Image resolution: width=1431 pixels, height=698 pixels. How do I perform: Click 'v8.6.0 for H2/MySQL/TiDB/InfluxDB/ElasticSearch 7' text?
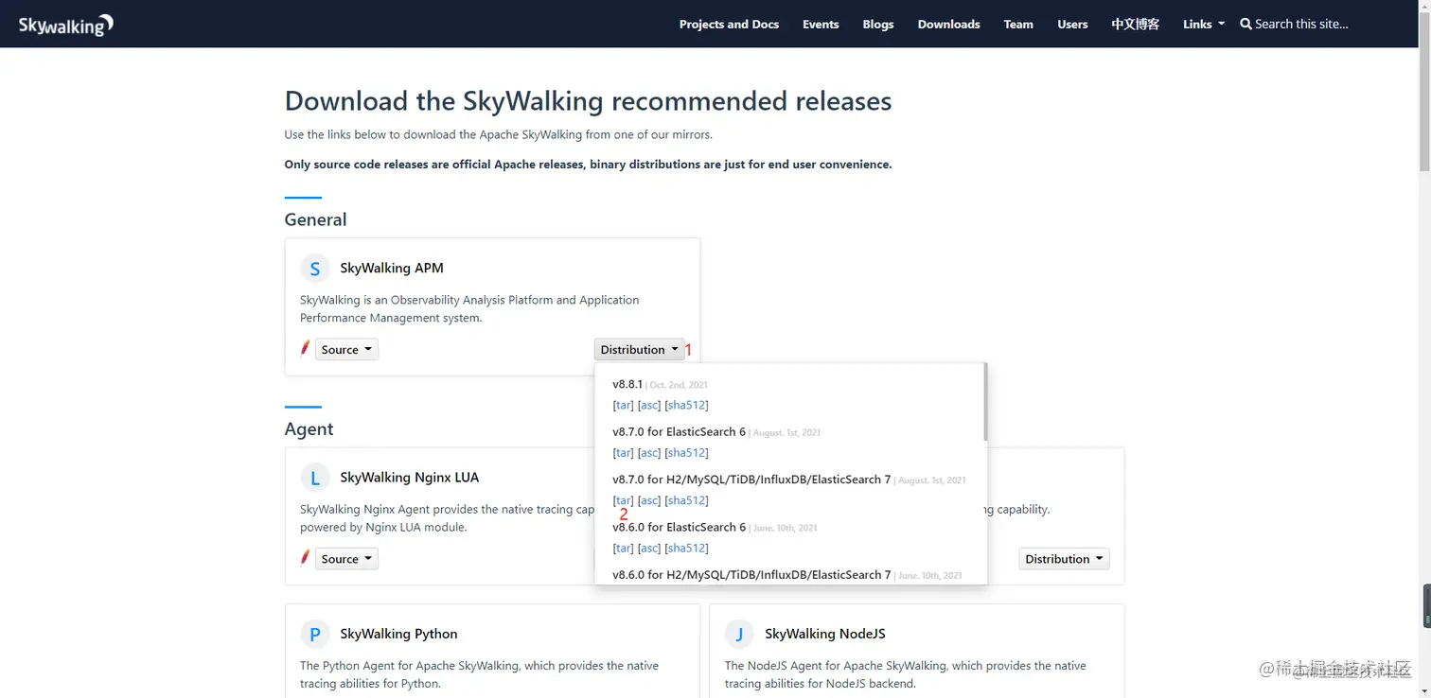click(x=751, y=574)
